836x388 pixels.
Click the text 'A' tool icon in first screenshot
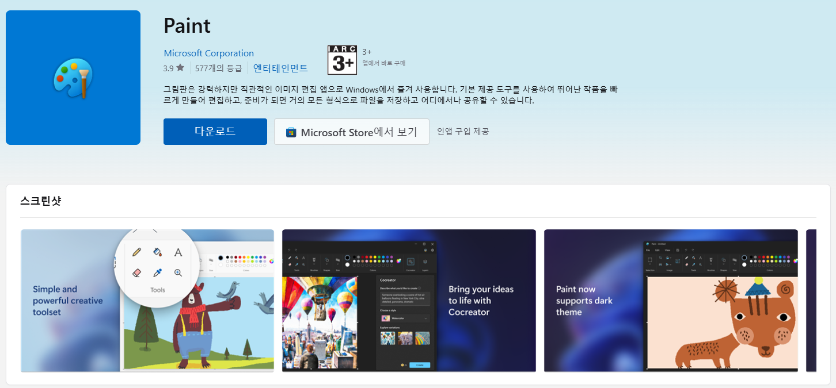(x=178, y=252)
